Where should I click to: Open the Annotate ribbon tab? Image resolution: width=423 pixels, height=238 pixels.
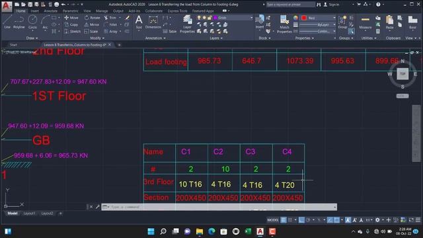click(x=50, y=11)
